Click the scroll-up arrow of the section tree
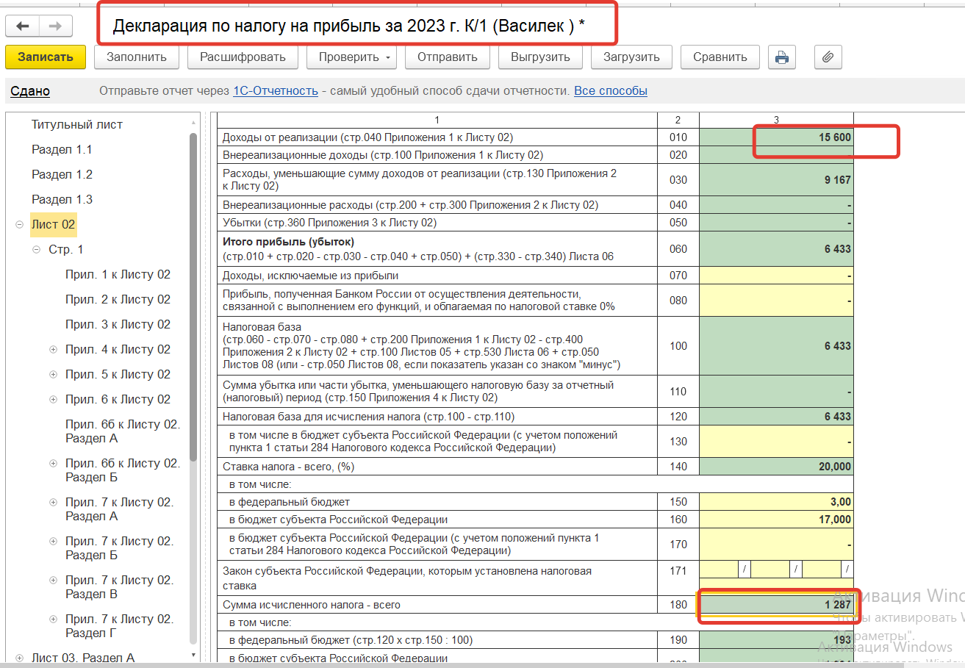The width and height of the screenshot is (965, 668). click(193, 122)
